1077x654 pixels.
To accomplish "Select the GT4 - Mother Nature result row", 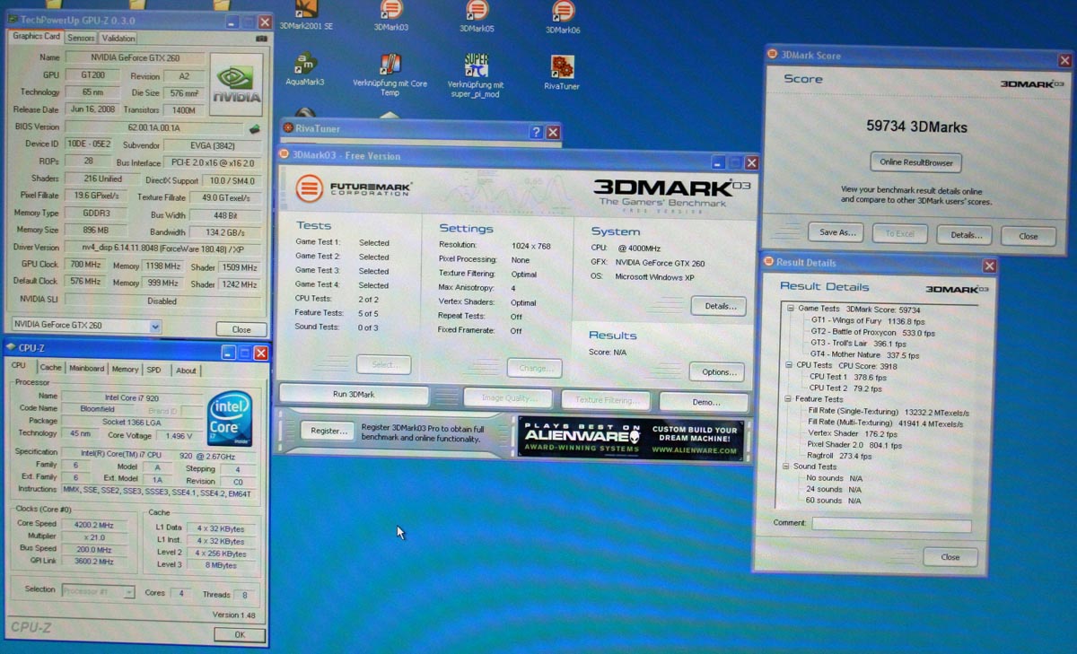I will 865,355.
